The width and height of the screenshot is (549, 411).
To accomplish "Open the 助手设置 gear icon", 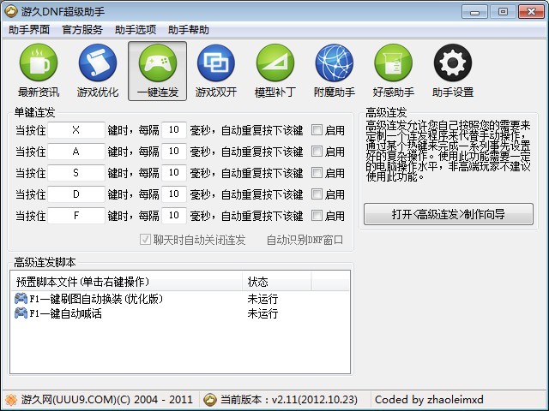I will pyautogui.click(x=453, y=63).
